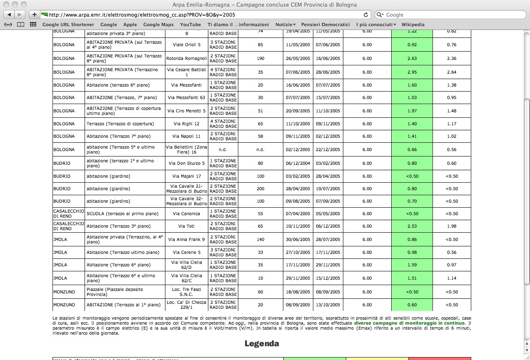The width and height of the screenshot is (530, 360).
Task: Show all bookmarks book icon
Action: [20, 25]
